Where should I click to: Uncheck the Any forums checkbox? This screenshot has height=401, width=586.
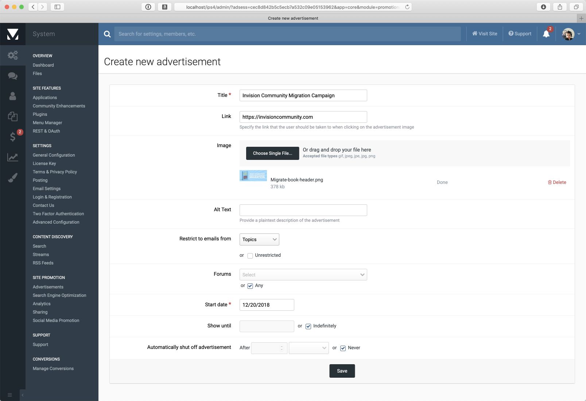tap(250, 286)
